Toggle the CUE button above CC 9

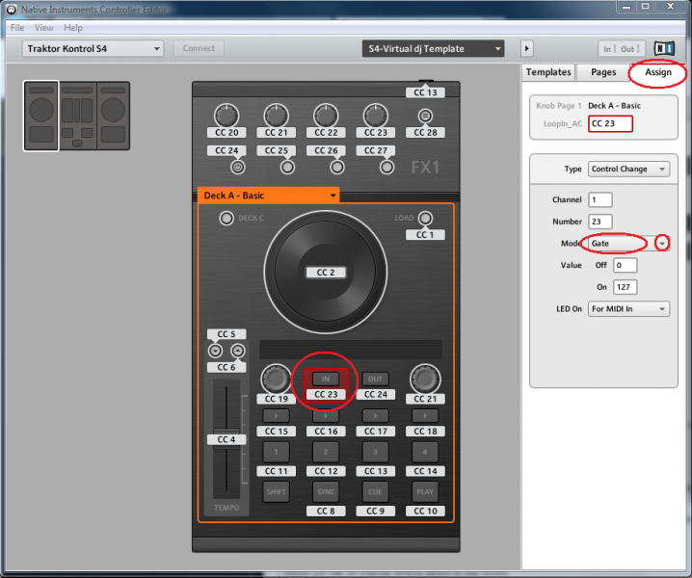tap(376, 492)
